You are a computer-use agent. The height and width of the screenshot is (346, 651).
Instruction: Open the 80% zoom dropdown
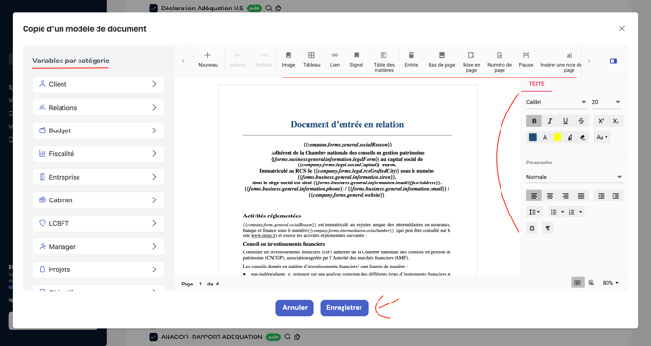(610, 283)
